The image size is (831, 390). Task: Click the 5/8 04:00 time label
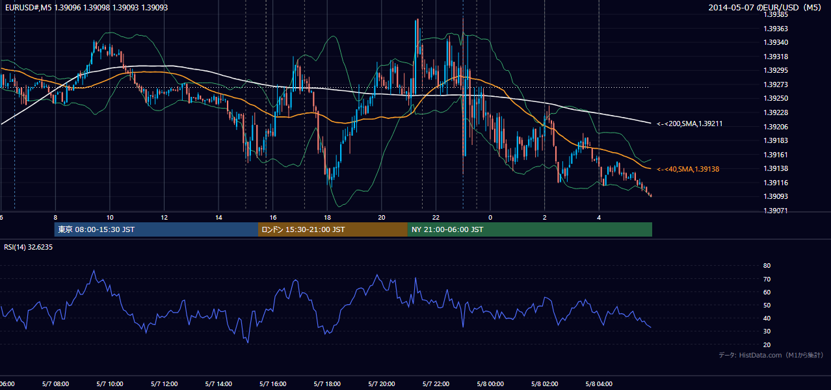[x=600, y=384]
